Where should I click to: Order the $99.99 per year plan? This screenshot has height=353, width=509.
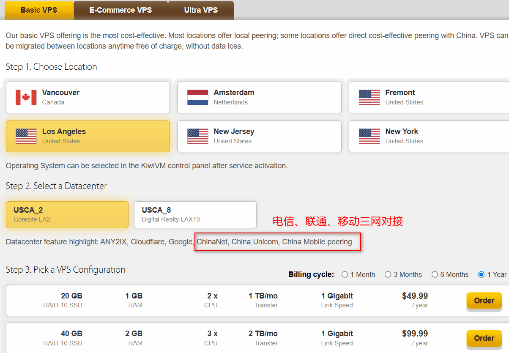pos(484,338)
